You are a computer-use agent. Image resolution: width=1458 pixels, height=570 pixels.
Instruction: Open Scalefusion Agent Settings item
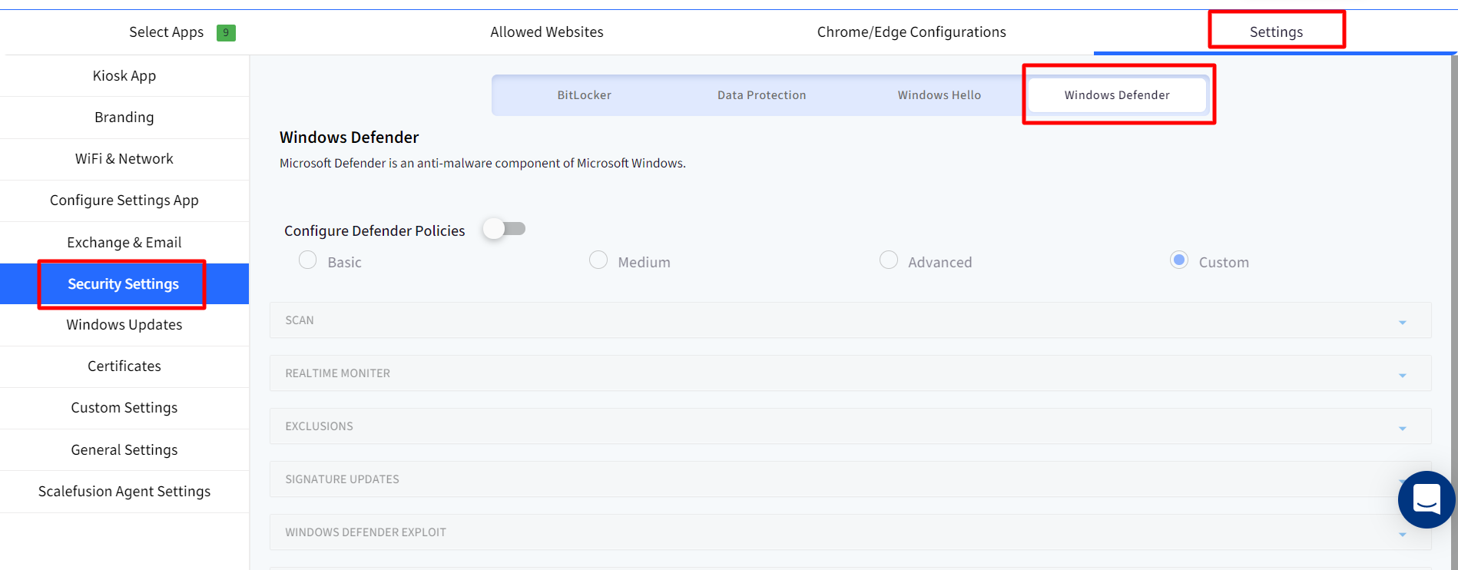[x=124, y=492]
